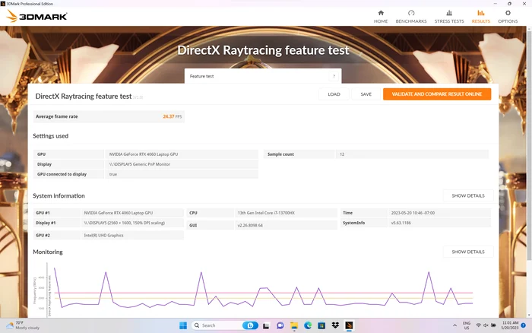Save the benchmark result
The height and width of the screenshot is (333, 532).
coord(366,94)
